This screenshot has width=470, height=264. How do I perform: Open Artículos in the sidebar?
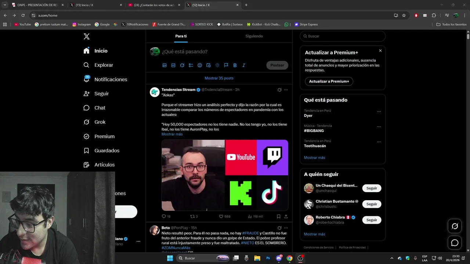point(99,165)
